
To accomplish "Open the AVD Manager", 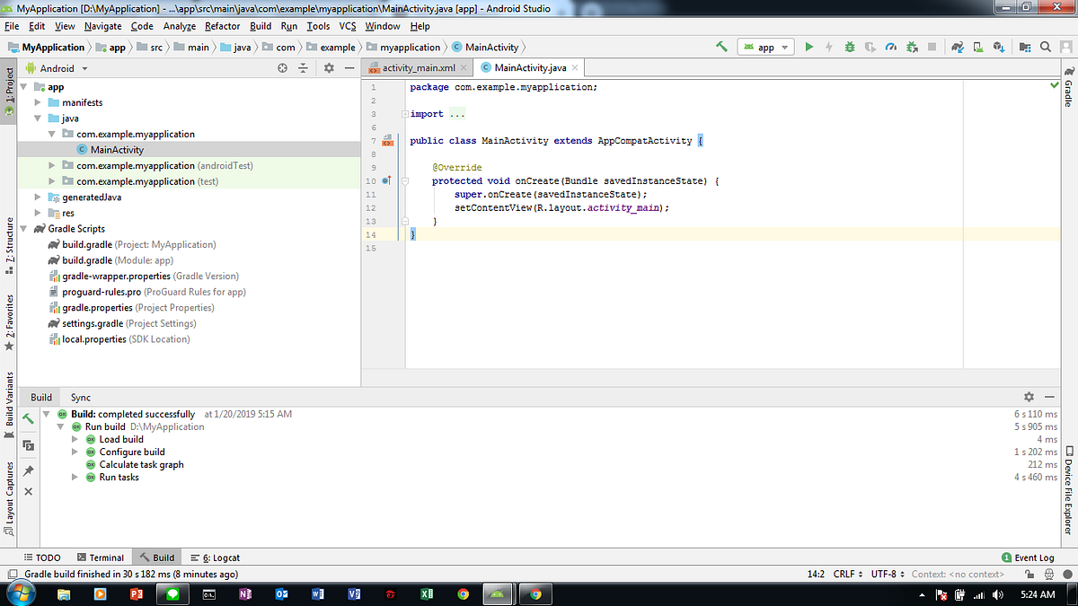I will tap(978, 47).
